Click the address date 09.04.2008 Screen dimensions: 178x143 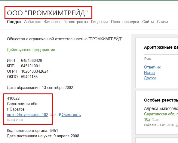(15, 120)
